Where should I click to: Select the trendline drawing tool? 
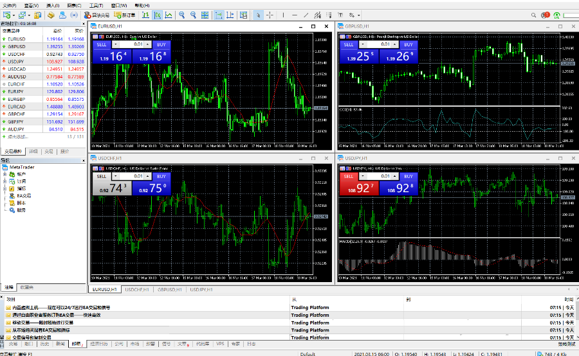[306, 15]
